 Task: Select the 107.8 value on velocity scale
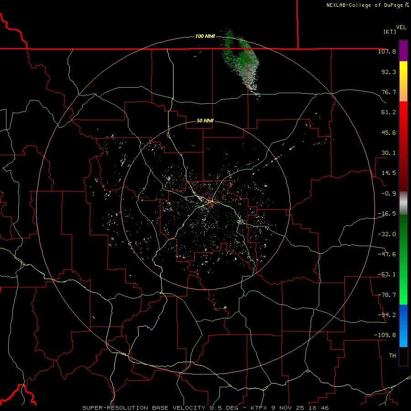[x=387, y=51]
